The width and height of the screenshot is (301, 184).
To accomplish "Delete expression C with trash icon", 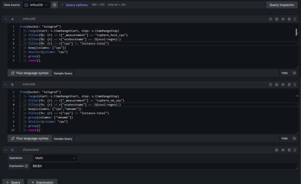I will (x=289, y=150).
